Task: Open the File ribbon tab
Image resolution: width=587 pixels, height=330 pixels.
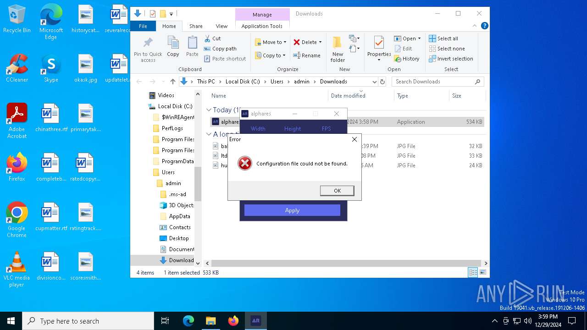Action: [x=143, y=26]
